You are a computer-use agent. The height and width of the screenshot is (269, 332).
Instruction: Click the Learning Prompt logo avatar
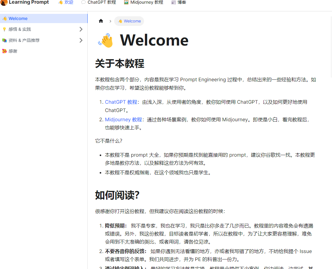point(4,2)
